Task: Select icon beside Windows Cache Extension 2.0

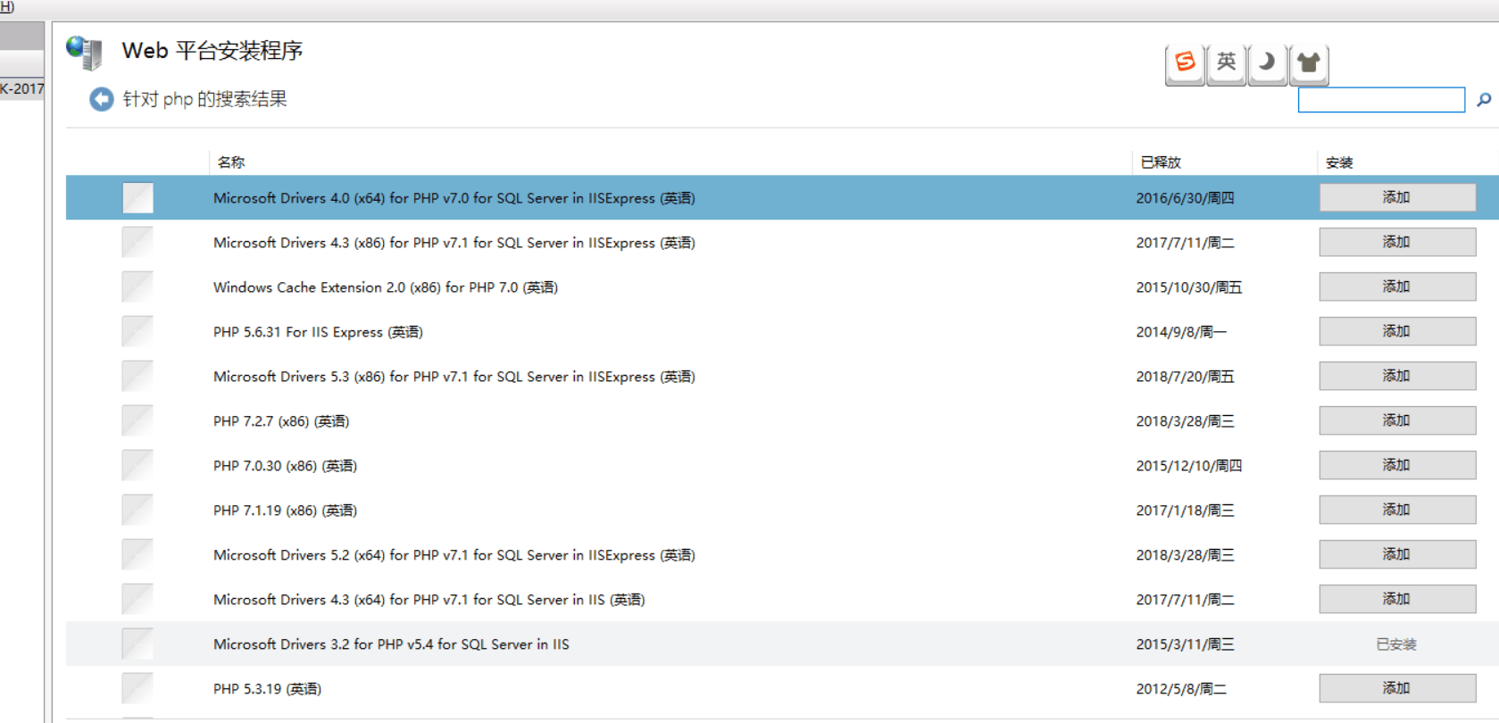Action: (x=137, y=287)
